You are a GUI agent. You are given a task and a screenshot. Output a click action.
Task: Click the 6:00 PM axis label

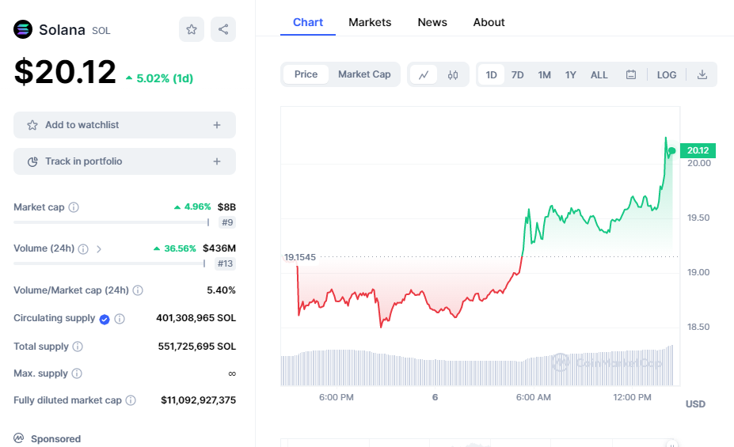pyautogui.click(x=336, y=397)
